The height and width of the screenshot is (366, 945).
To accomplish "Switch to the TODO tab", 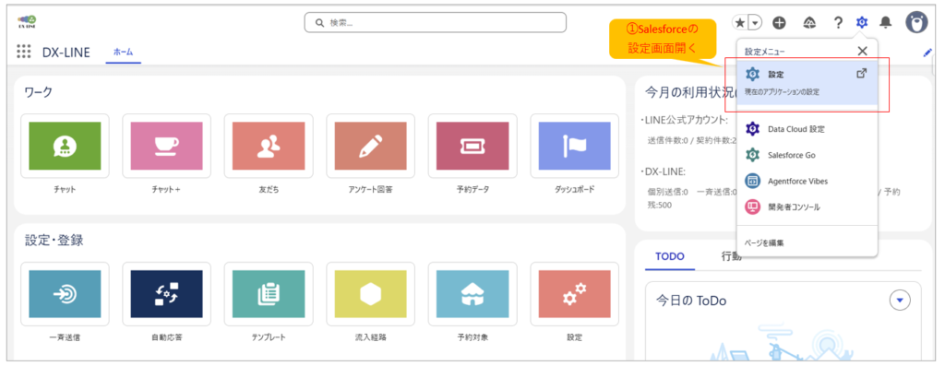I will point(670,256).
